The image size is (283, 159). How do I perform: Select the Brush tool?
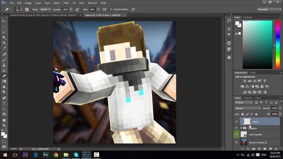4,60
